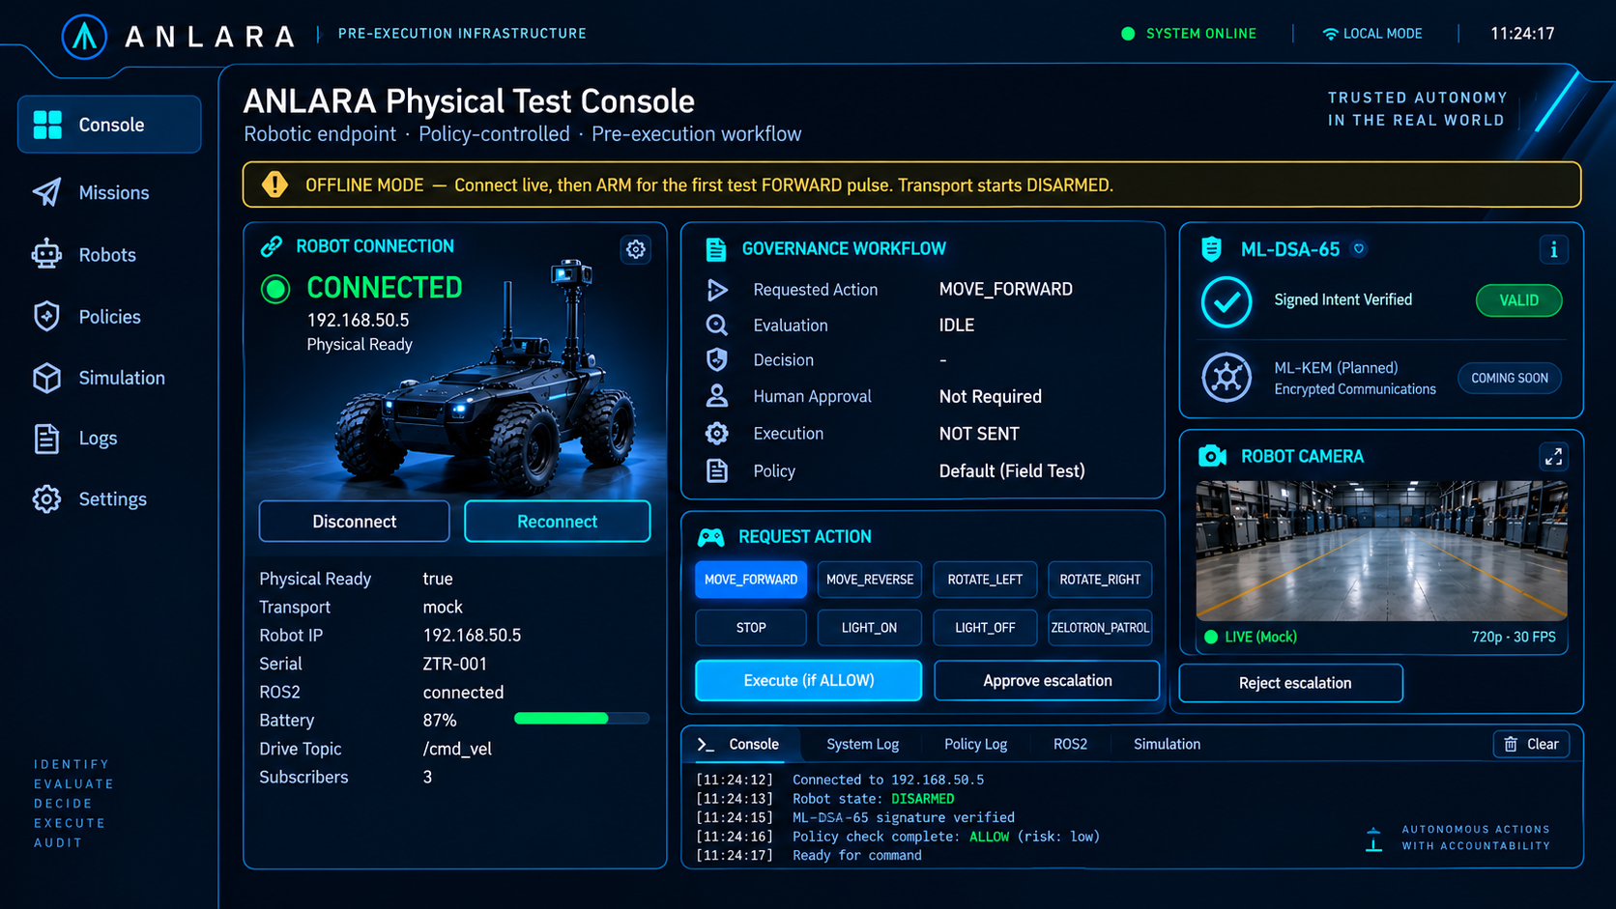Click the small heart badge beside ML-DSA-65

1359,249
